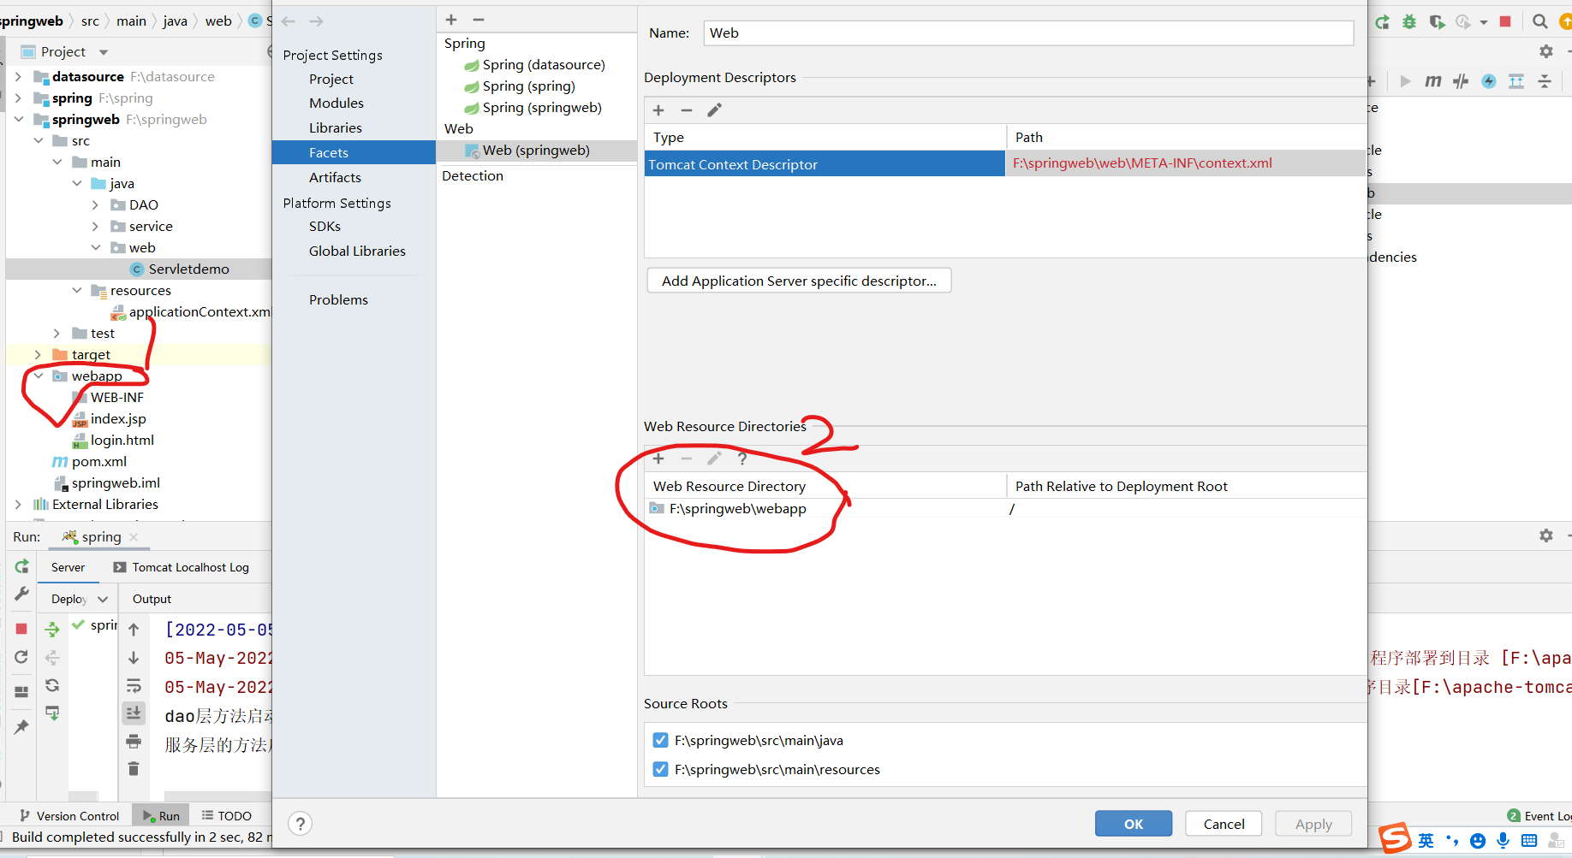Viewport: 1572px width, 858px height.
Task: Open the SDKs settings section
Action: pos(325,227)
